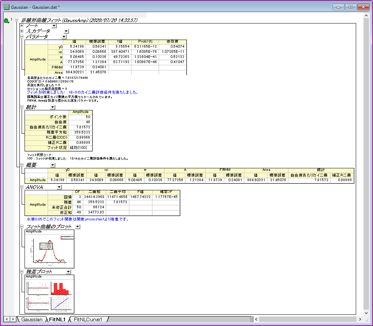This screenshot has width=373, height=326.
Task: Select the 補正R二乗 value in 統計 table
Action: coord(80,143)
